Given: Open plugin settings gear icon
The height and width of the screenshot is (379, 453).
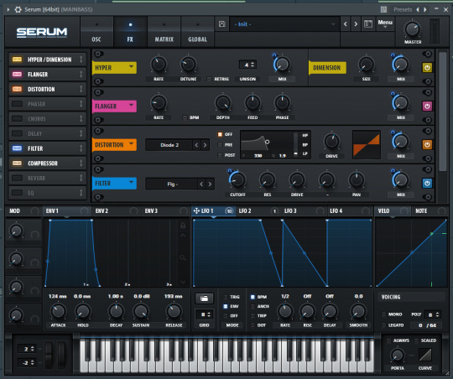Looking at the screenshot, I should click(18, 9).
